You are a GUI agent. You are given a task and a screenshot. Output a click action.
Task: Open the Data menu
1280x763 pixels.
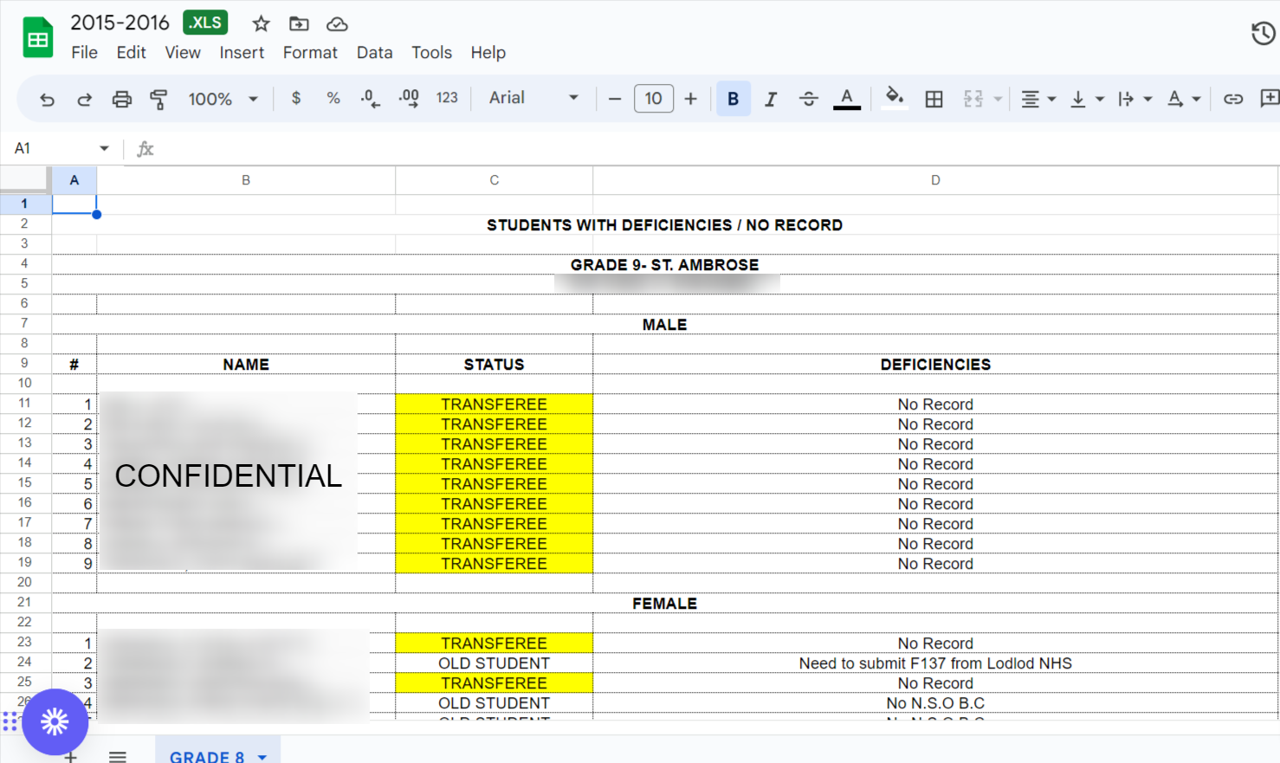(374, 53)
